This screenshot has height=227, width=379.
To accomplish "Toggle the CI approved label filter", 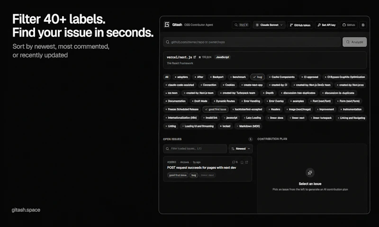I will coord(310,77).
